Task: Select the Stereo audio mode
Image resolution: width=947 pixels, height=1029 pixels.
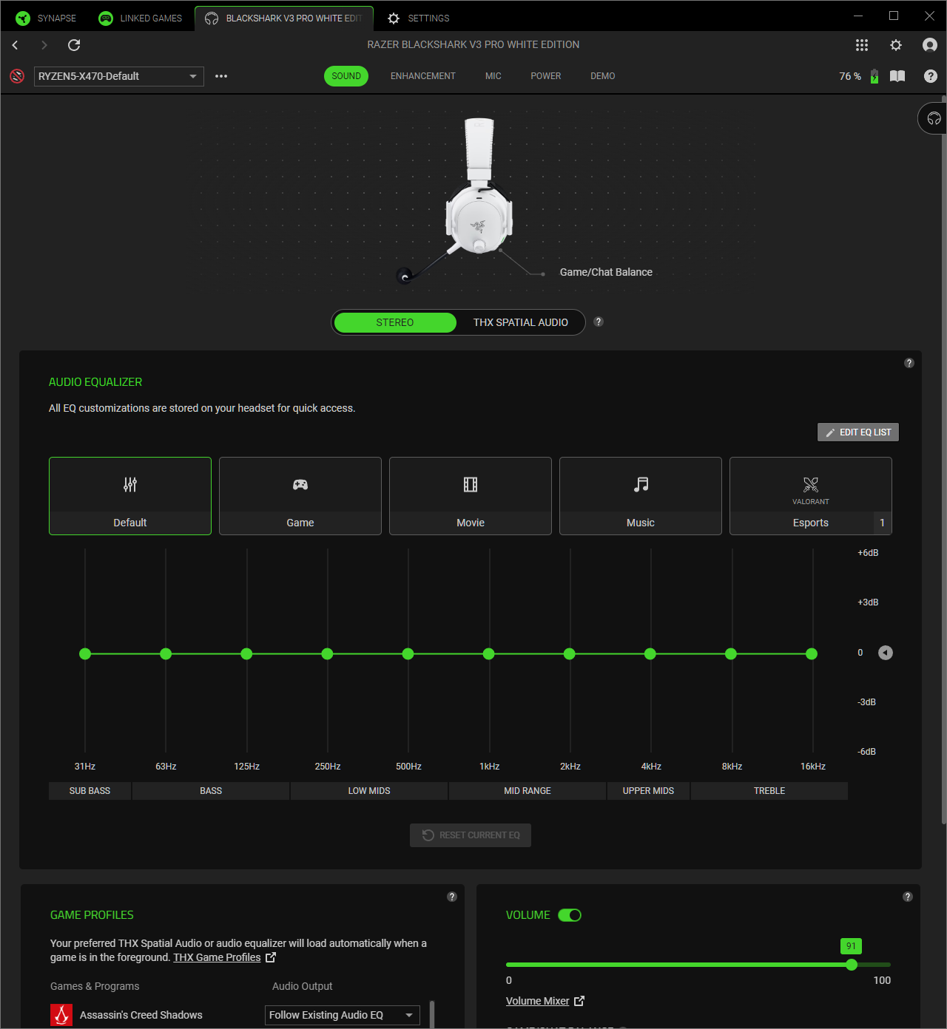Action: coord(394,322)
